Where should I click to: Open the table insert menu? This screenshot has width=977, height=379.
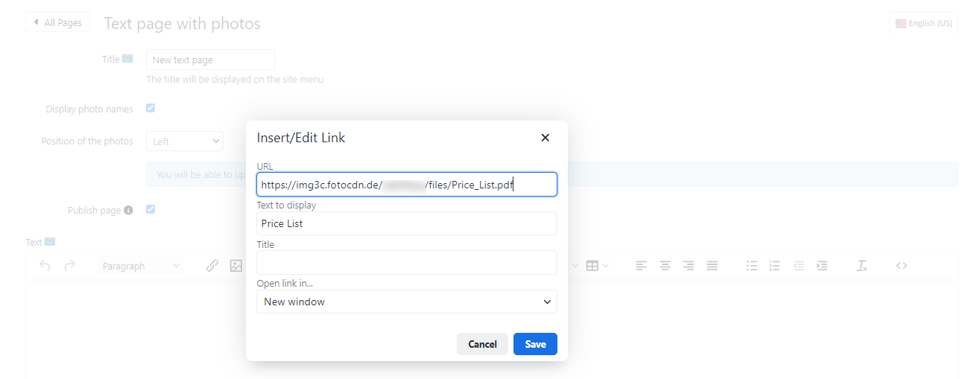[598, 266]
